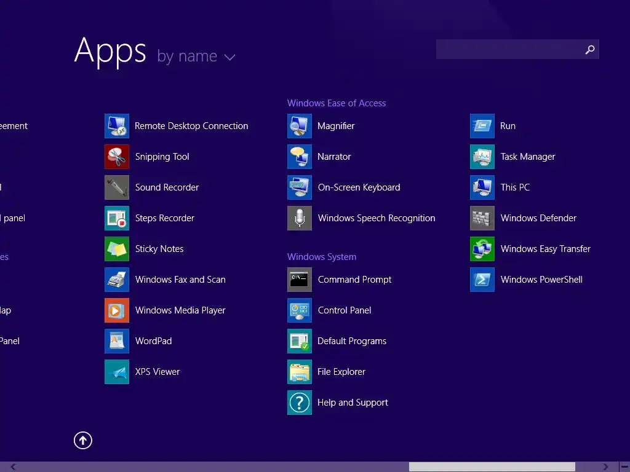
Task: Click the 'Sticky Notes' text label
Action: pos(159,250)
